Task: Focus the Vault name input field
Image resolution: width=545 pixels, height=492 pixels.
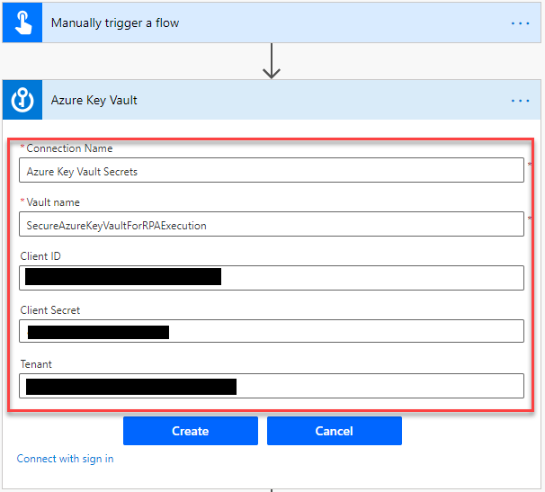Action: coord(272,224)
